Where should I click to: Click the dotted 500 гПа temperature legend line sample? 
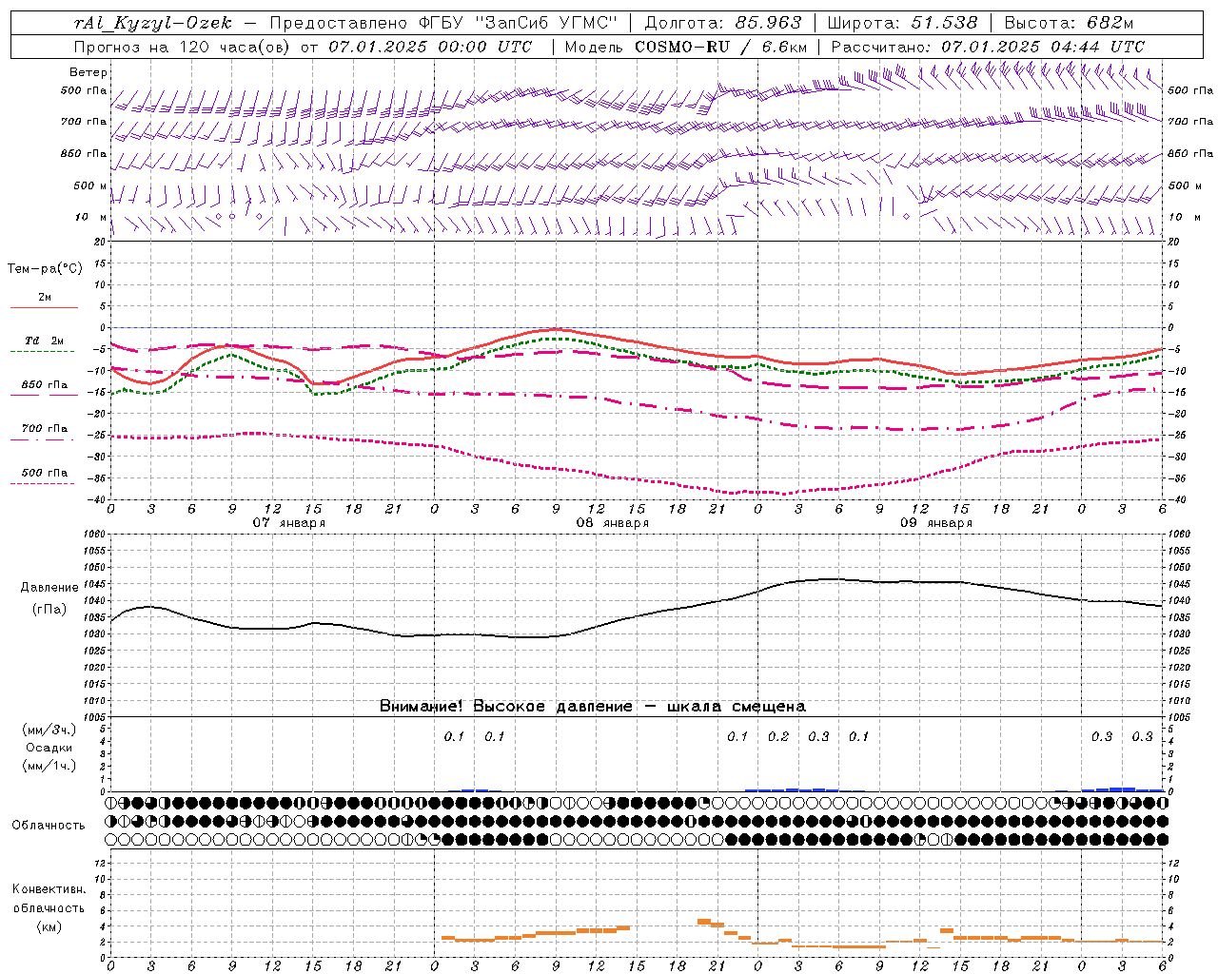click(x=42, y=483)
